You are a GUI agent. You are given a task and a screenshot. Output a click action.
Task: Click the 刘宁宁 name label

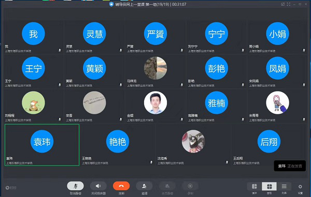coord(193,47)
